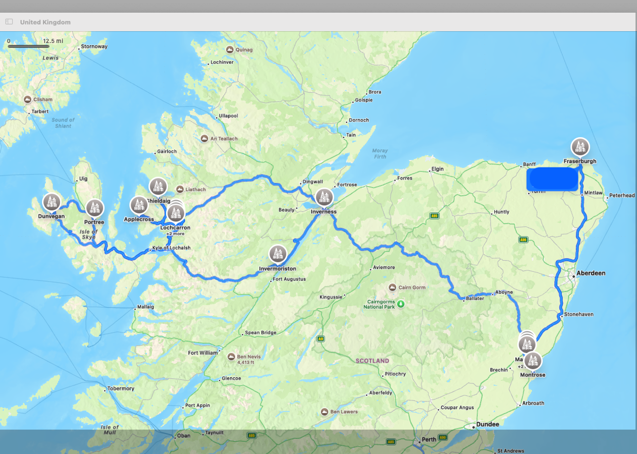Click the Uig label on Skye
The height and width of the screenshot is (454, 637).
pyautogui.click(x=83, y=179)
